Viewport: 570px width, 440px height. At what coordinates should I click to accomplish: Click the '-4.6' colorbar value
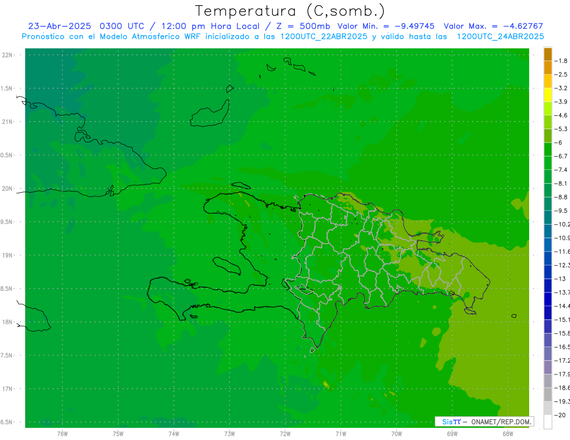point(562,115)
